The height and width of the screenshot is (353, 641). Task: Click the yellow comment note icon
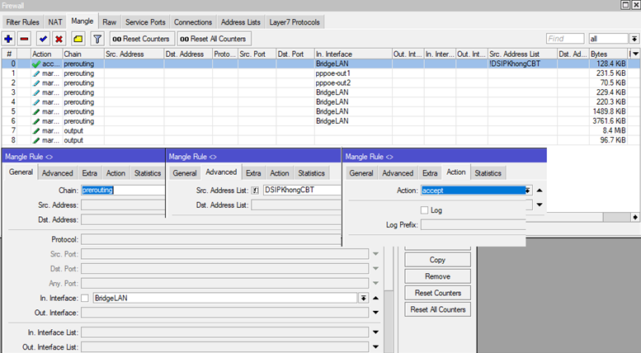[78, 39]
